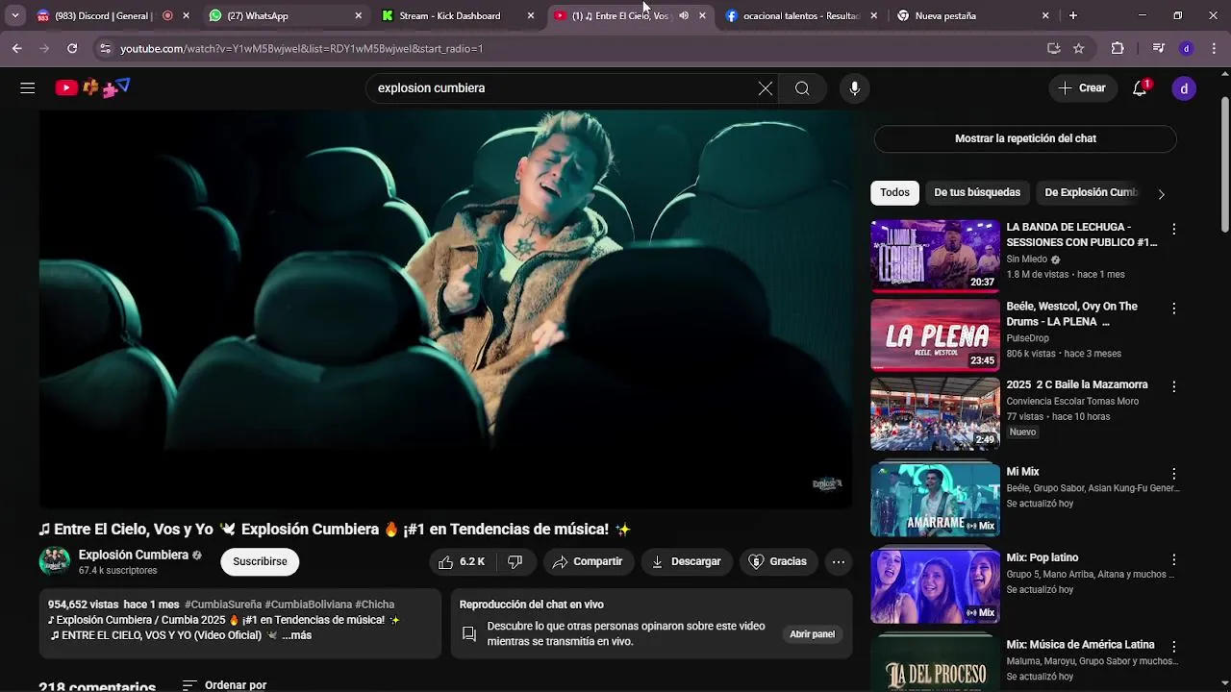This screenshot has width=1231, height=692.
Task: Download the video with Descargar
Action: pos(687,562)
